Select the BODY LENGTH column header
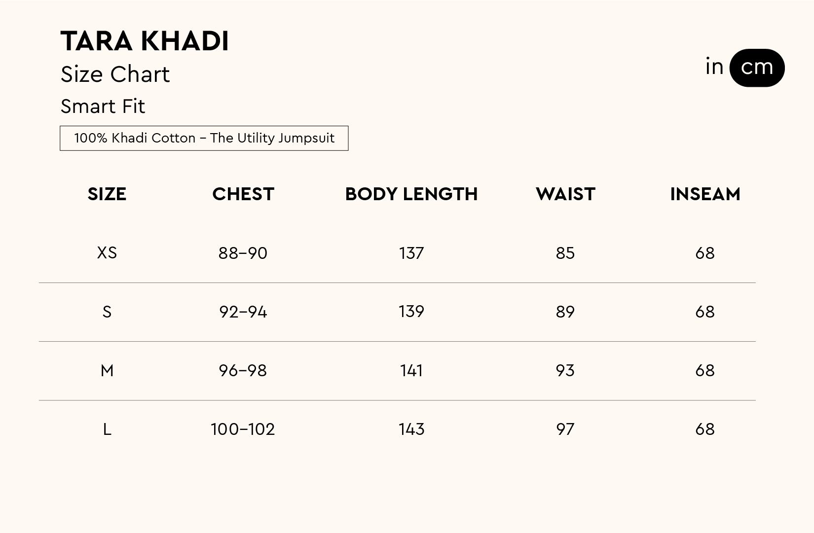Viewport: 814px width, 533px height. pos(411,194)
